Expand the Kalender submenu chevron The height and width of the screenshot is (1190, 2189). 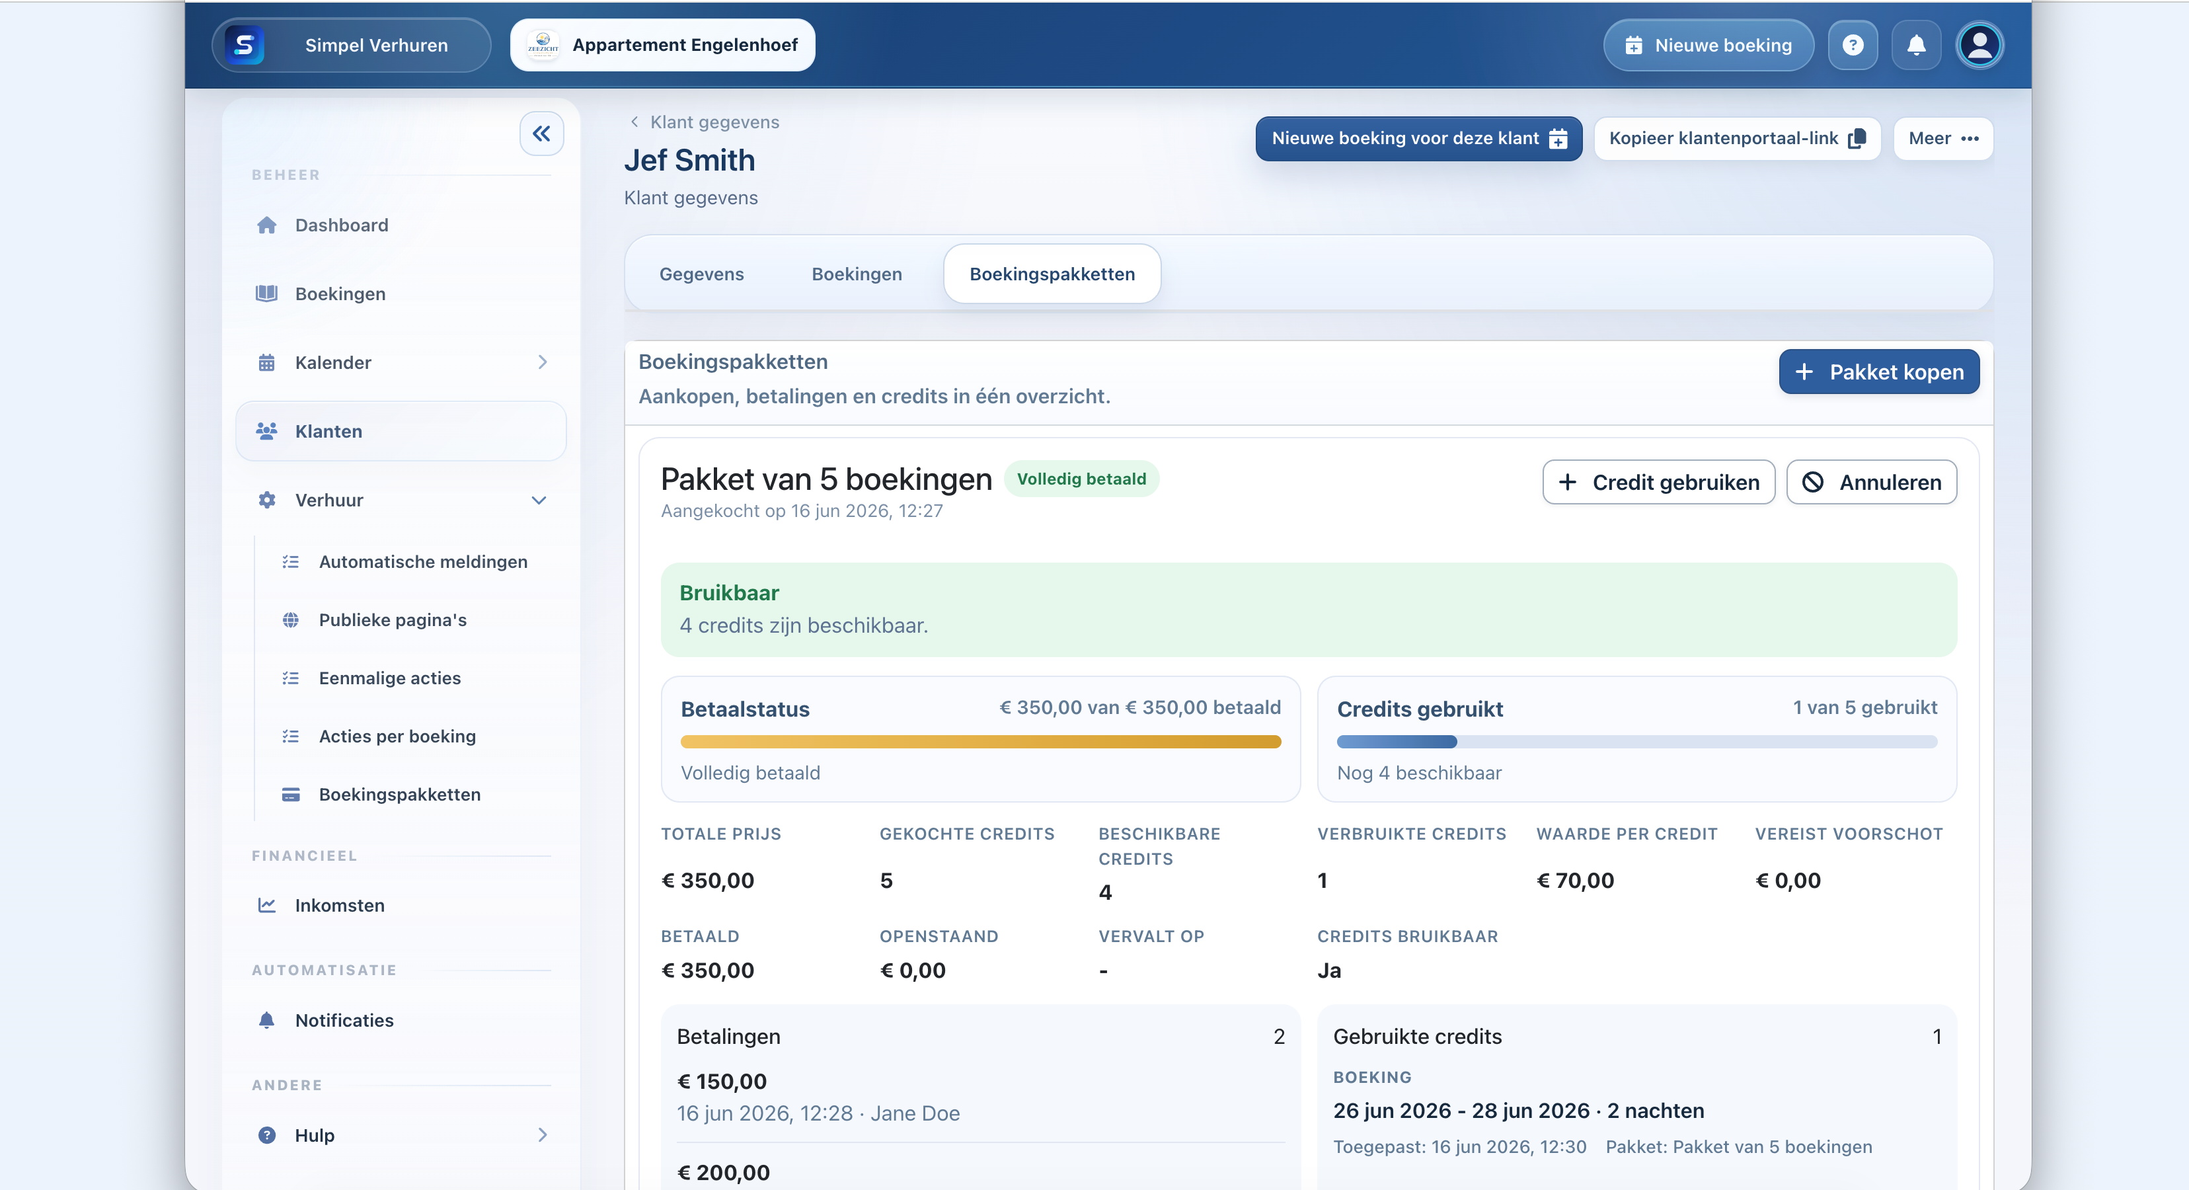click(542, 362)
